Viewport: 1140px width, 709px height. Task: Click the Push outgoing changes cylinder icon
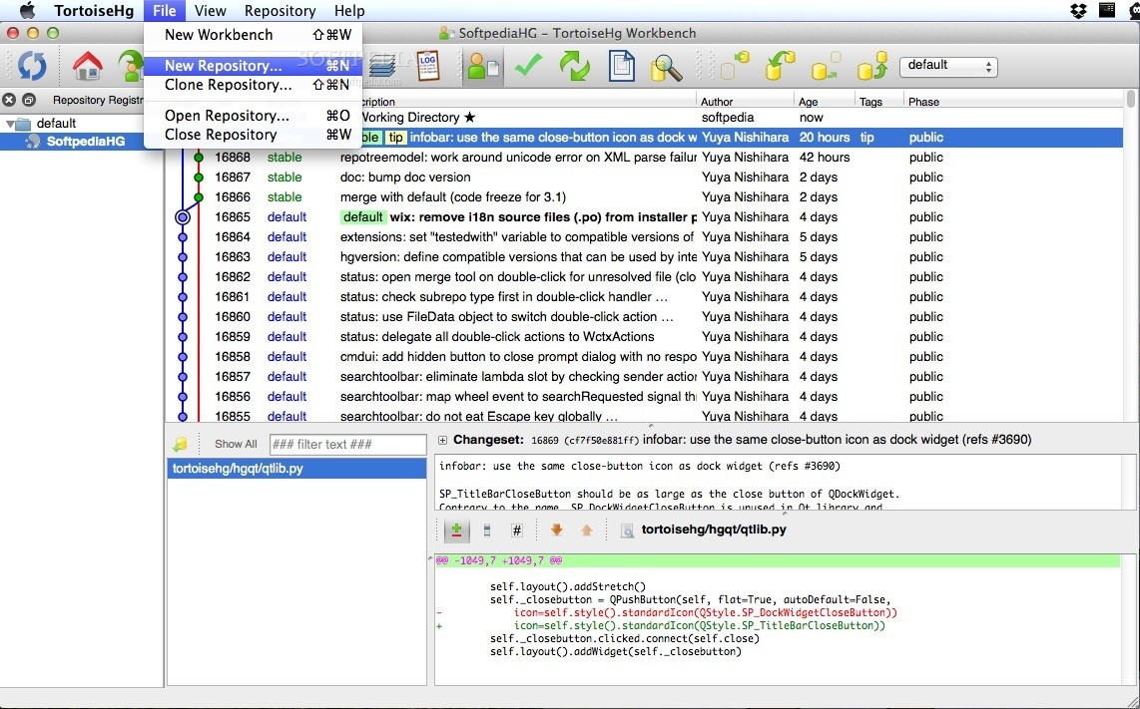871,66
